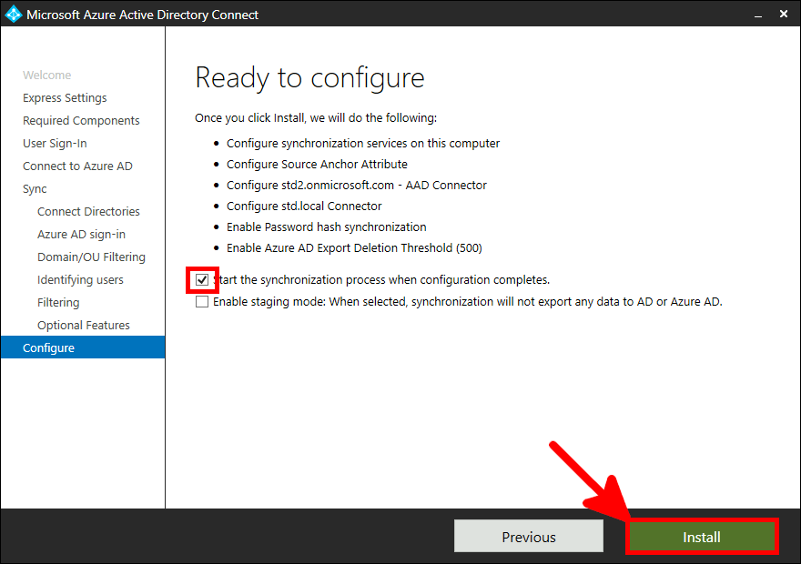Click the Welcome entry in the sidebar
The image size is (801, 564).
46,75
